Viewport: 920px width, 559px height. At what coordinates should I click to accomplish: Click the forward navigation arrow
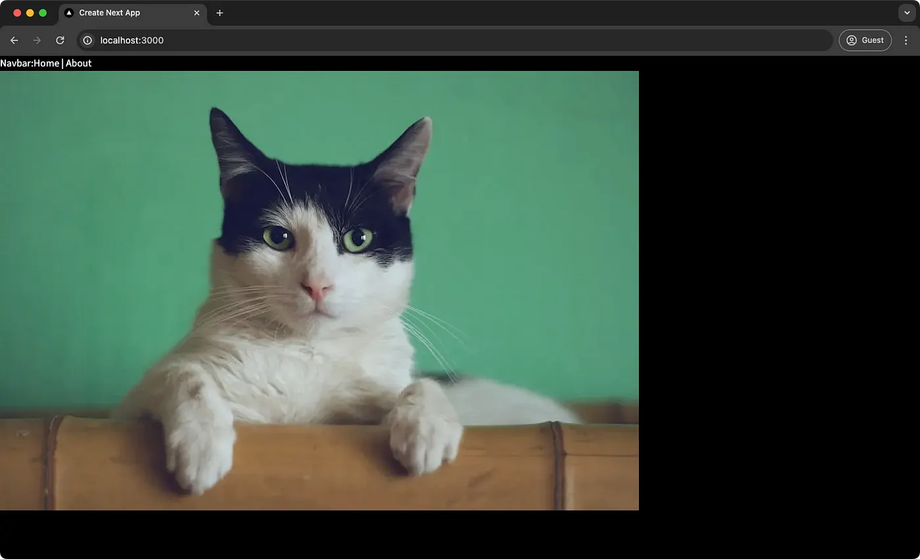pyautogui.click(x=37, y=40)
